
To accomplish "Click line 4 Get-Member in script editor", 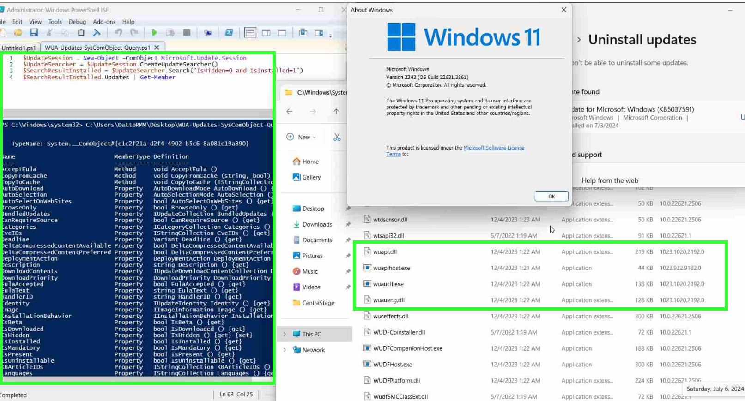I will pyautogui.click(x=157, y=78).
